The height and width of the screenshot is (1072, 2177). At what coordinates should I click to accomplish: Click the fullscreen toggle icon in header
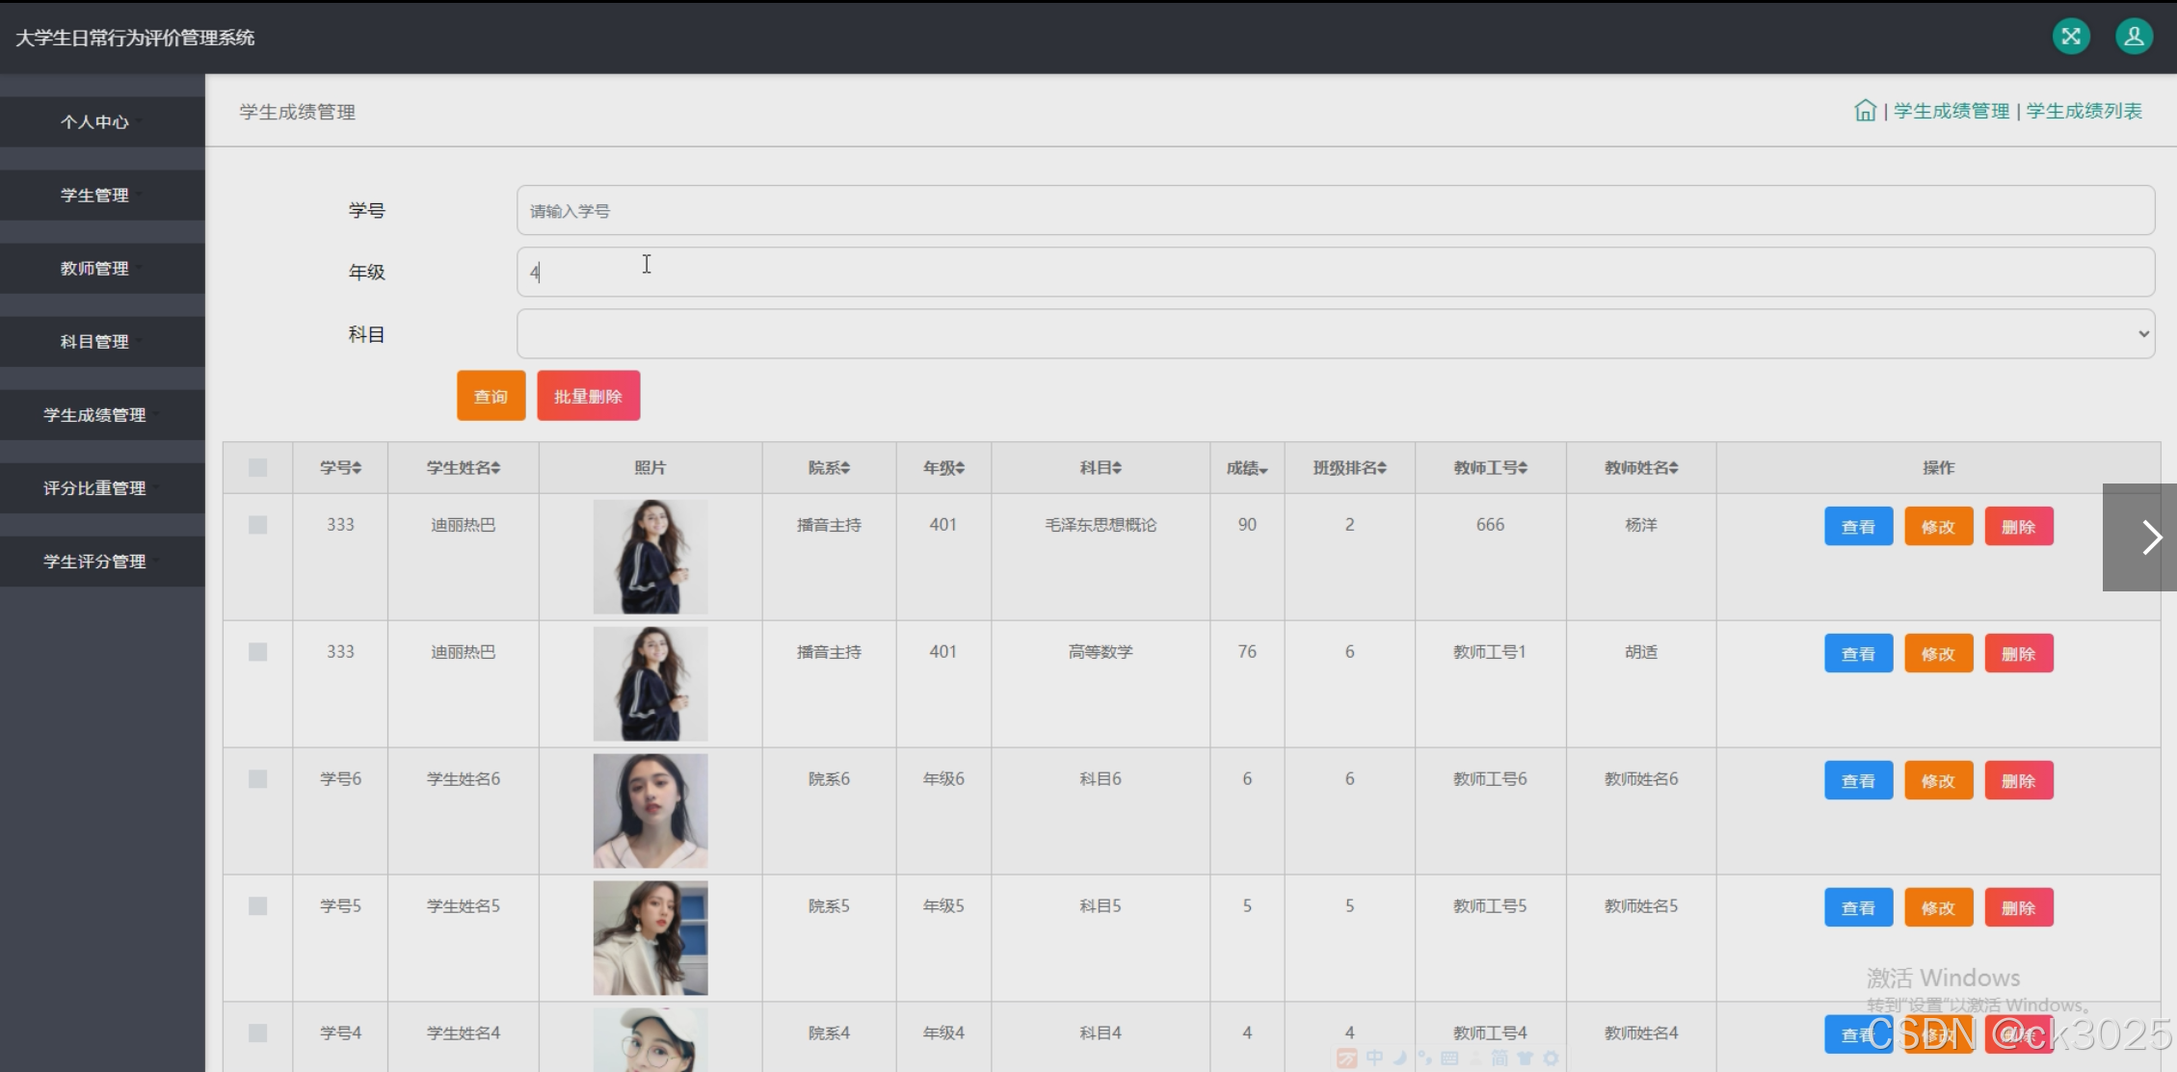(2070, 37)
